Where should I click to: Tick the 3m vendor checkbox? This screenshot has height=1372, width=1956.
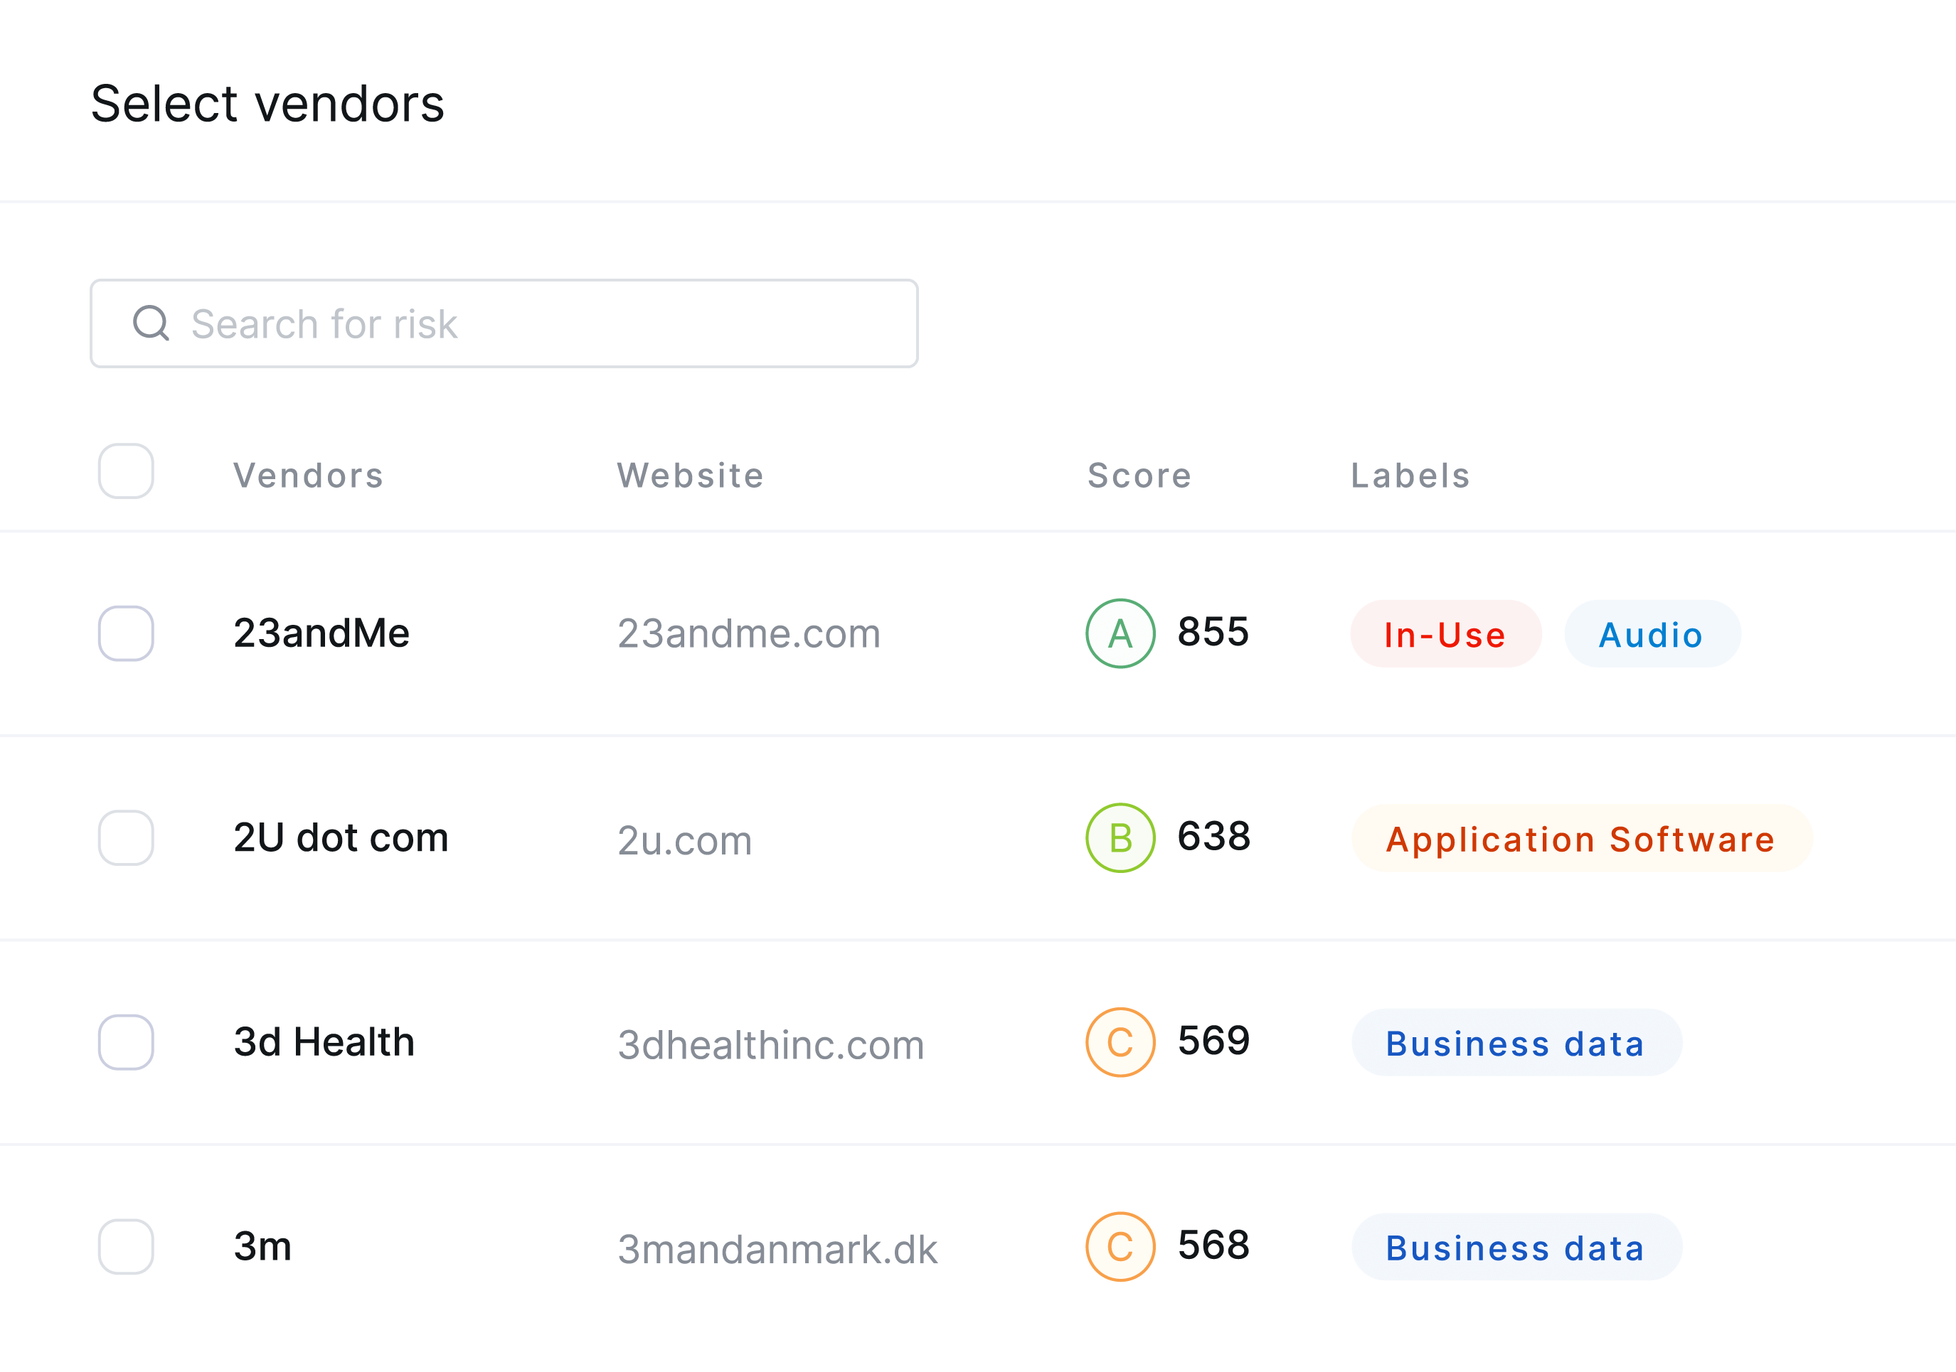click(126, 1247)
